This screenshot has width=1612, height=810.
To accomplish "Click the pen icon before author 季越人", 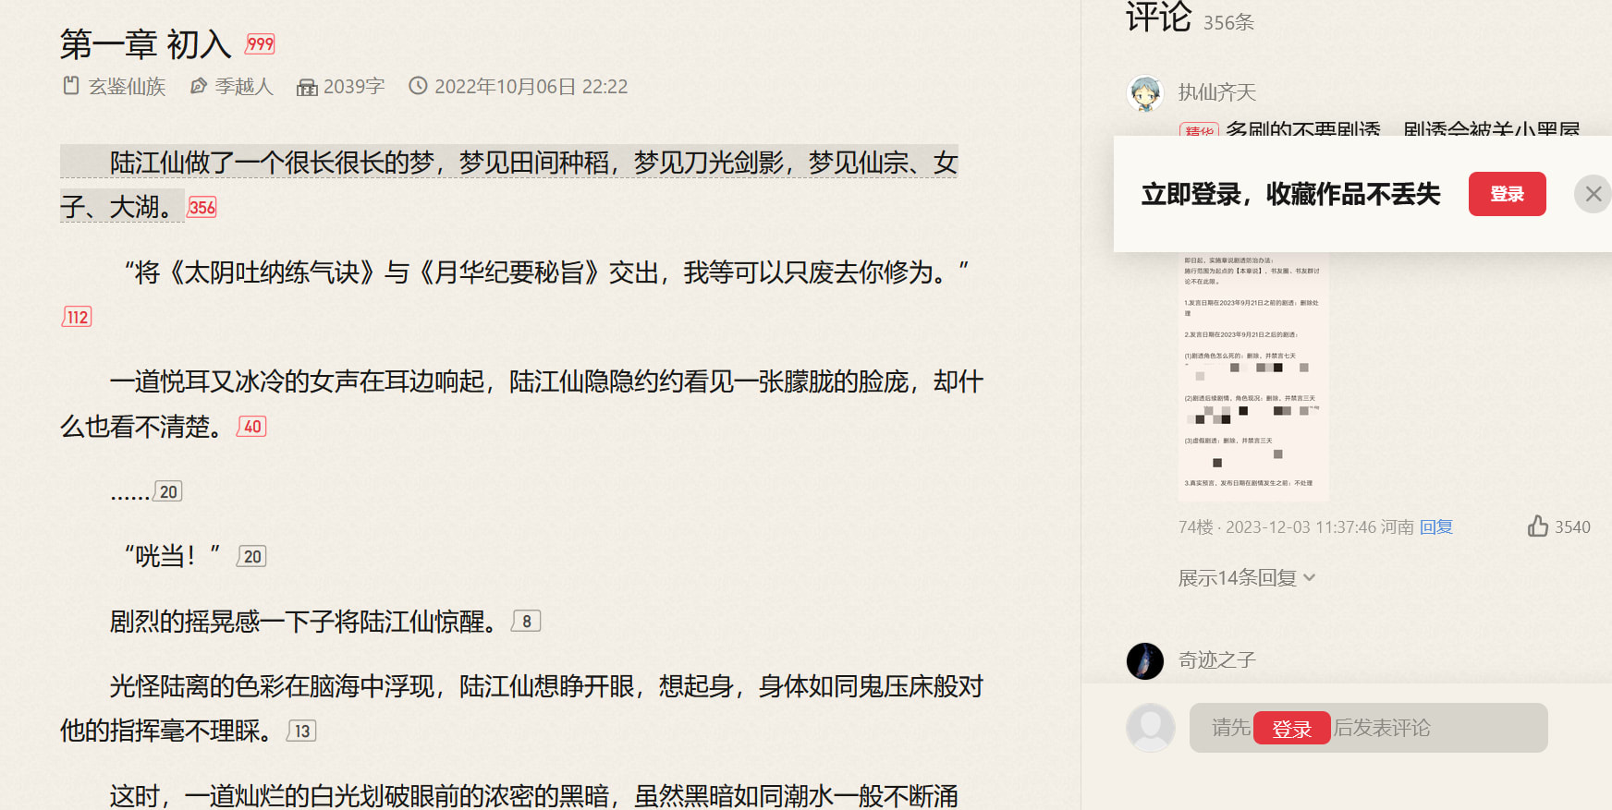I will point(198,86).
